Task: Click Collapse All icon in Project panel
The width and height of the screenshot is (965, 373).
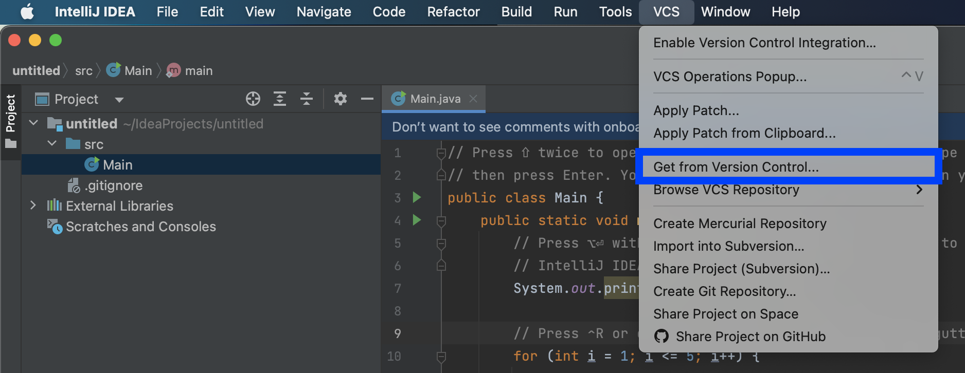Action: click(x=307, y=99)
